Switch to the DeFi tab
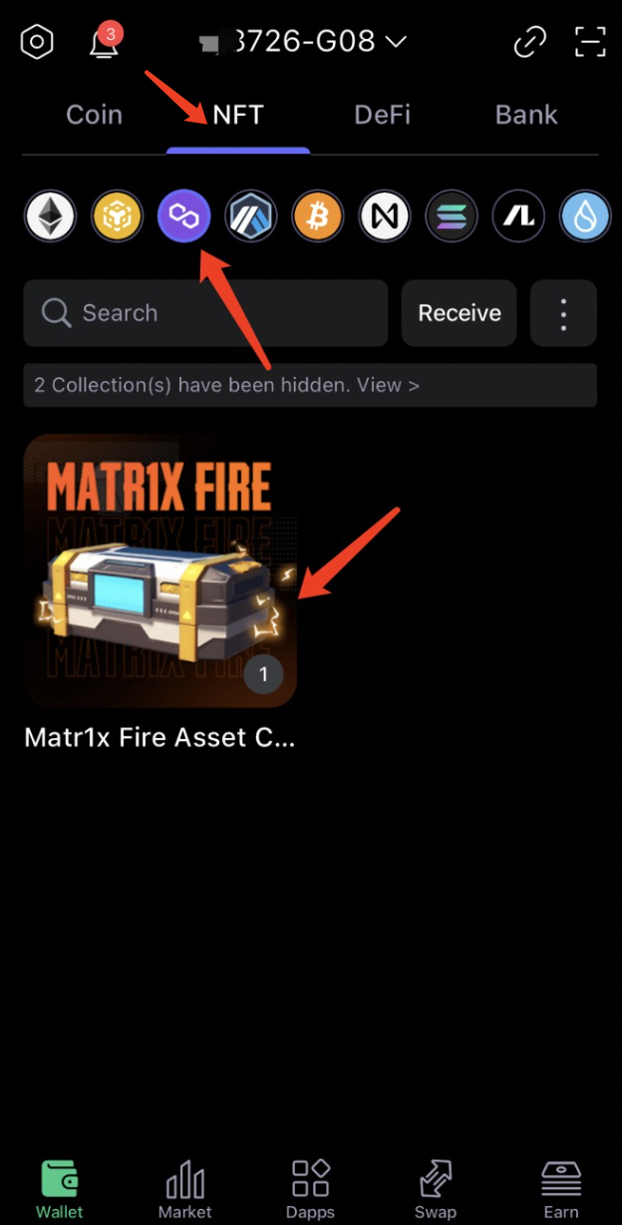This screenshot has height=1225, width=622. click(383, 115)
